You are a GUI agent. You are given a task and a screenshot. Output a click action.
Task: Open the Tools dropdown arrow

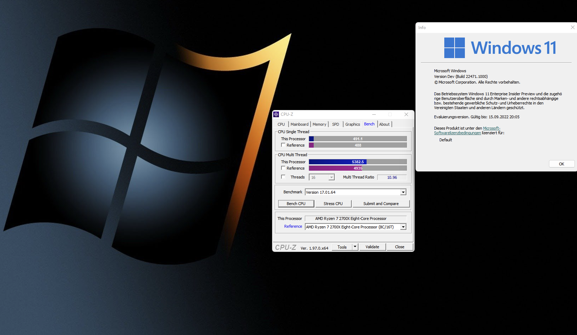pos(355,247)
